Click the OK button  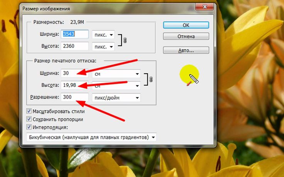pos(186,25)
